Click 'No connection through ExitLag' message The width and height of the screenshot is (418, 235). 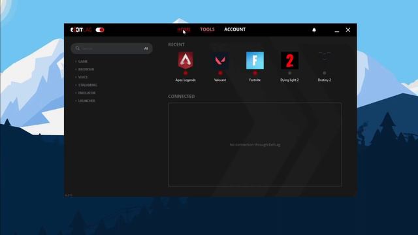pyautogui.click(x=255, y=145)
